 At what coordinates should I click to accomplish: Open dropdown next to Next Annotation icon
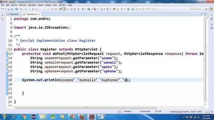click(140, 9)
